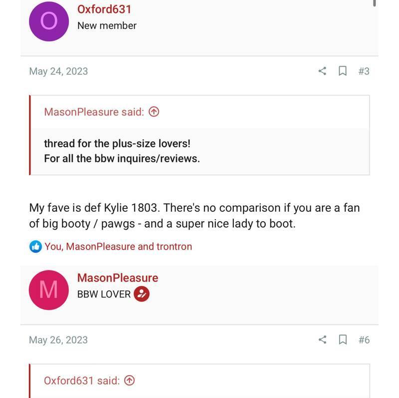Open MasonPleasure's pink avatar
Image resolution: width=399 pixels, height=398 pixels.
(x=49, y=290)
